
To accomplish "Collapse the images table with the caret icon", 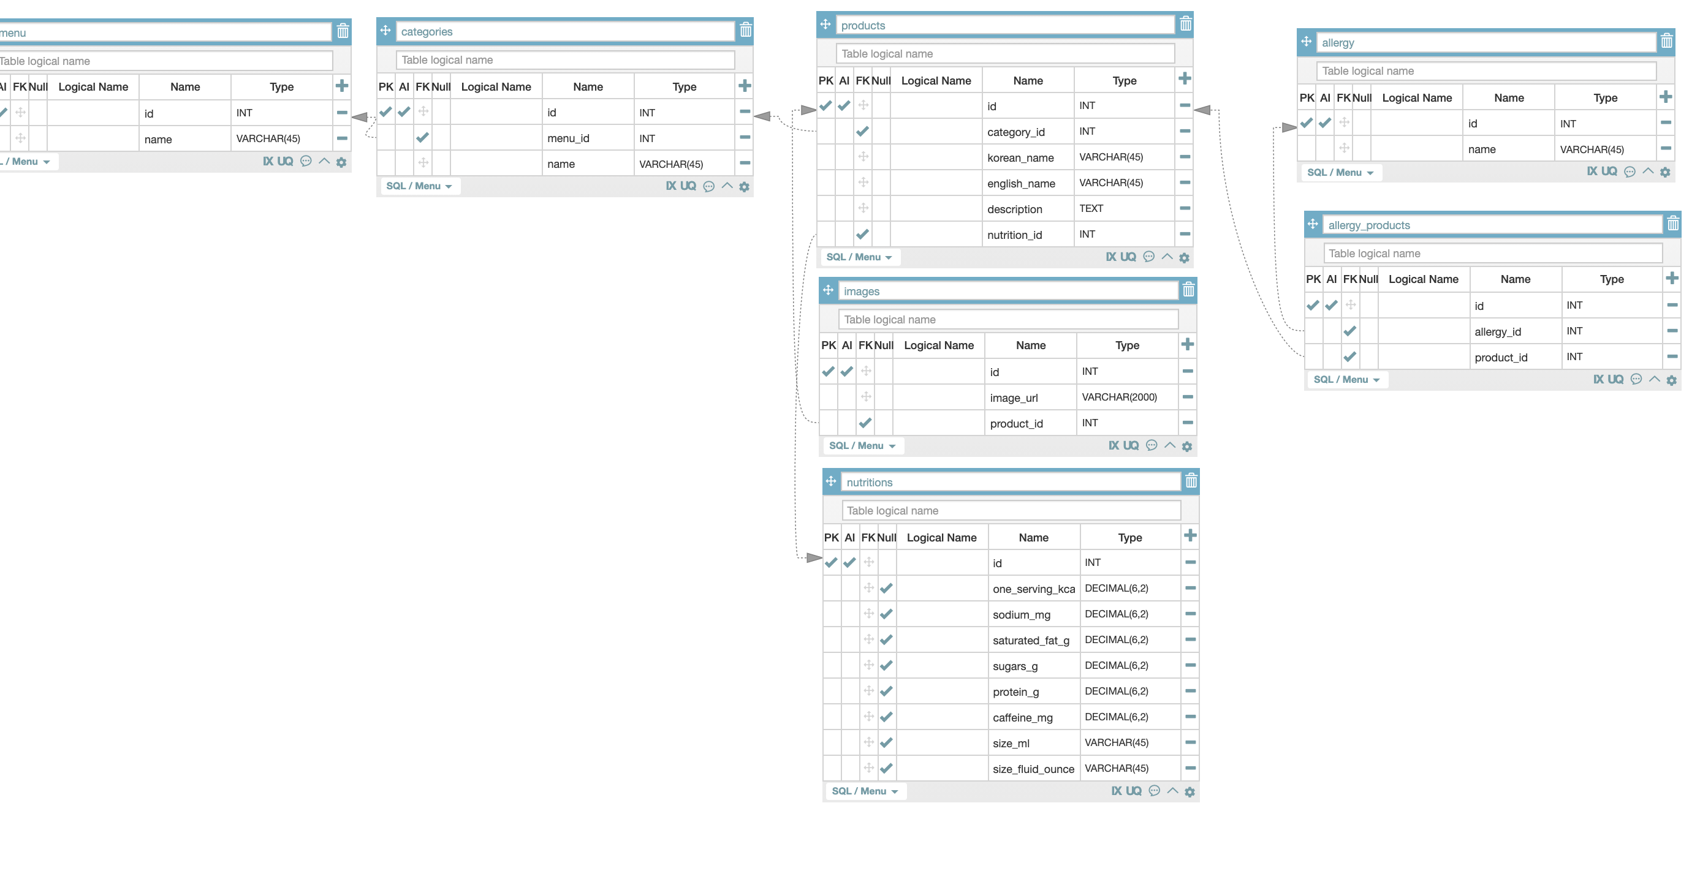I will 1170,445.
